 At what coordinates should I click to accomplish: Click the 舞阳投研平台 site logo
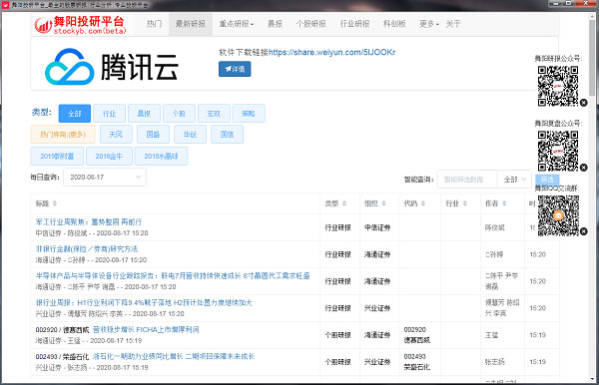(80, 25)
